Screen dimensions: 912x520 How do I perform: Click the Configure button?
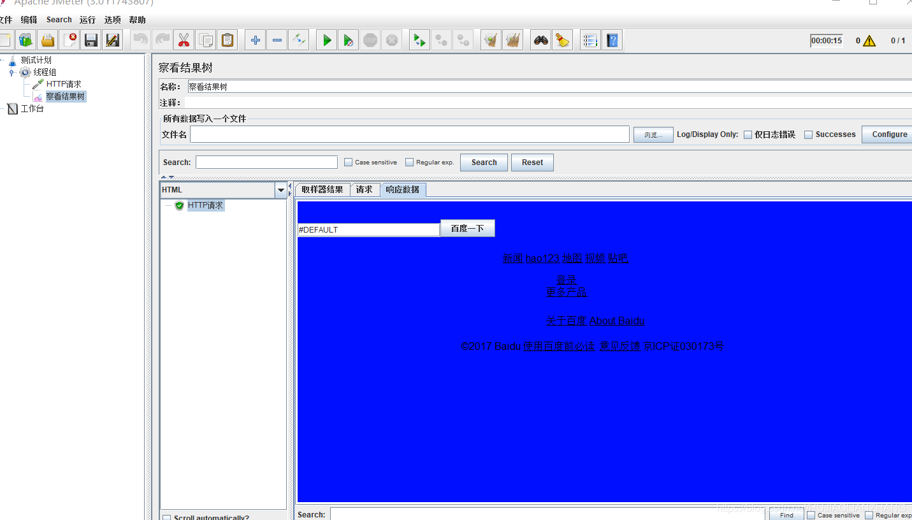coord(888,134)
